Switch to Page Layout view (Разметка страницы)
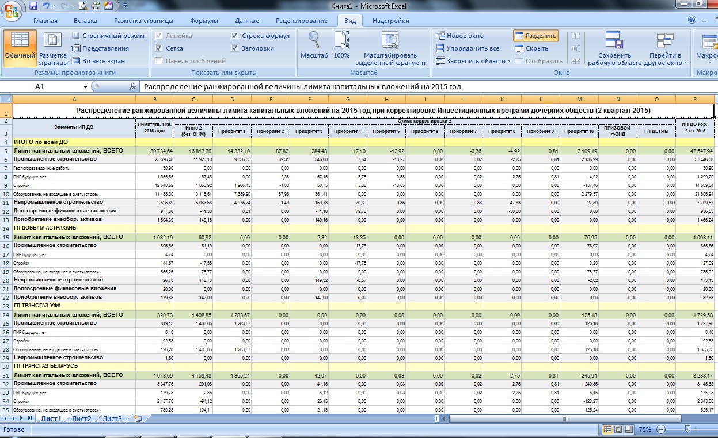Image resolution: width=718 pixels, height=438 pixels. tap(53, 48)
